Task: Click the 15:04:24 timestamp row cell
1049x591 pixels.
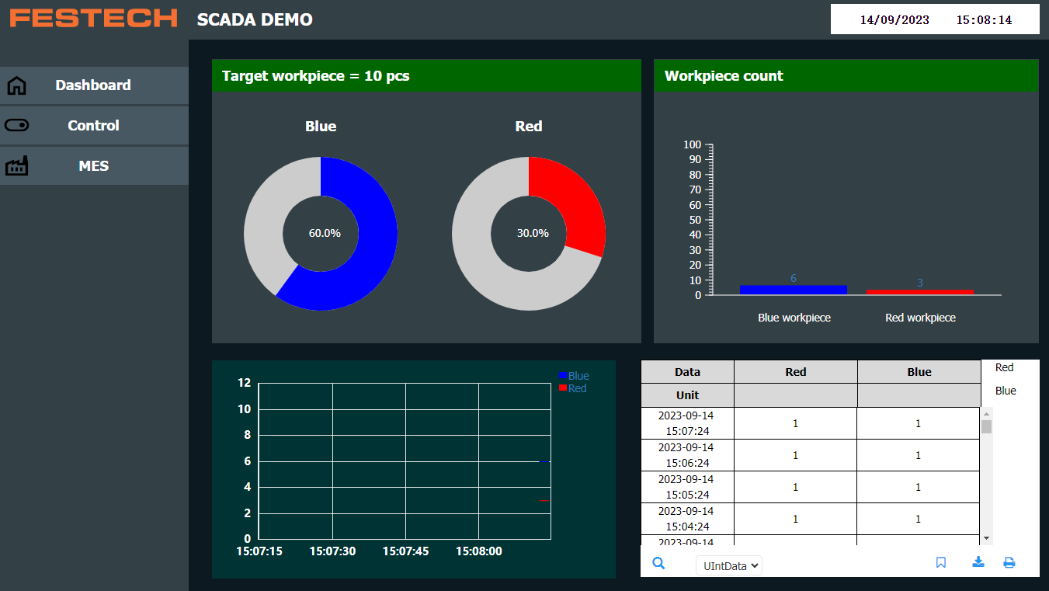Action: 686,519
